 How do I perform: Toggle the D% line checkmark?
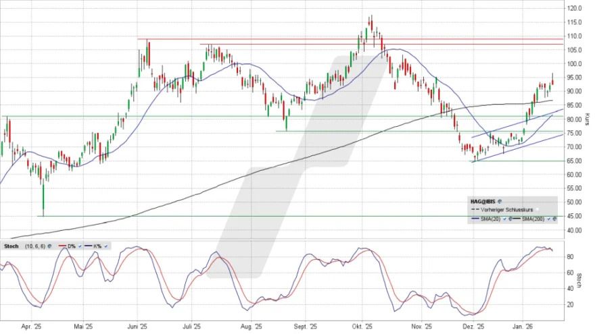79,246
